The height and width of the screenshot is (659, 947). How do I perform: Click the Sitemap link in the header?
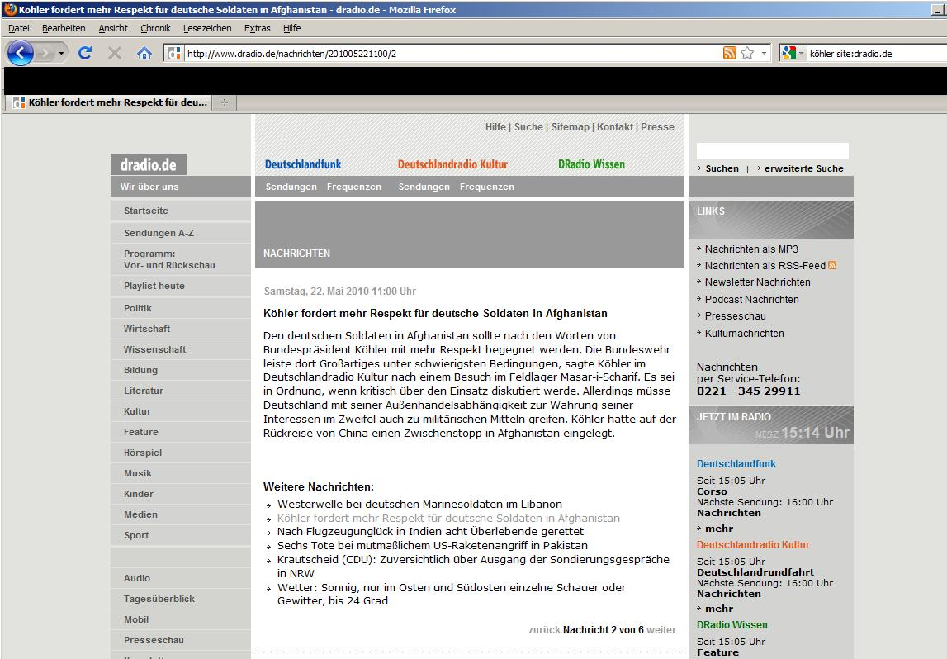coord(571,127)
